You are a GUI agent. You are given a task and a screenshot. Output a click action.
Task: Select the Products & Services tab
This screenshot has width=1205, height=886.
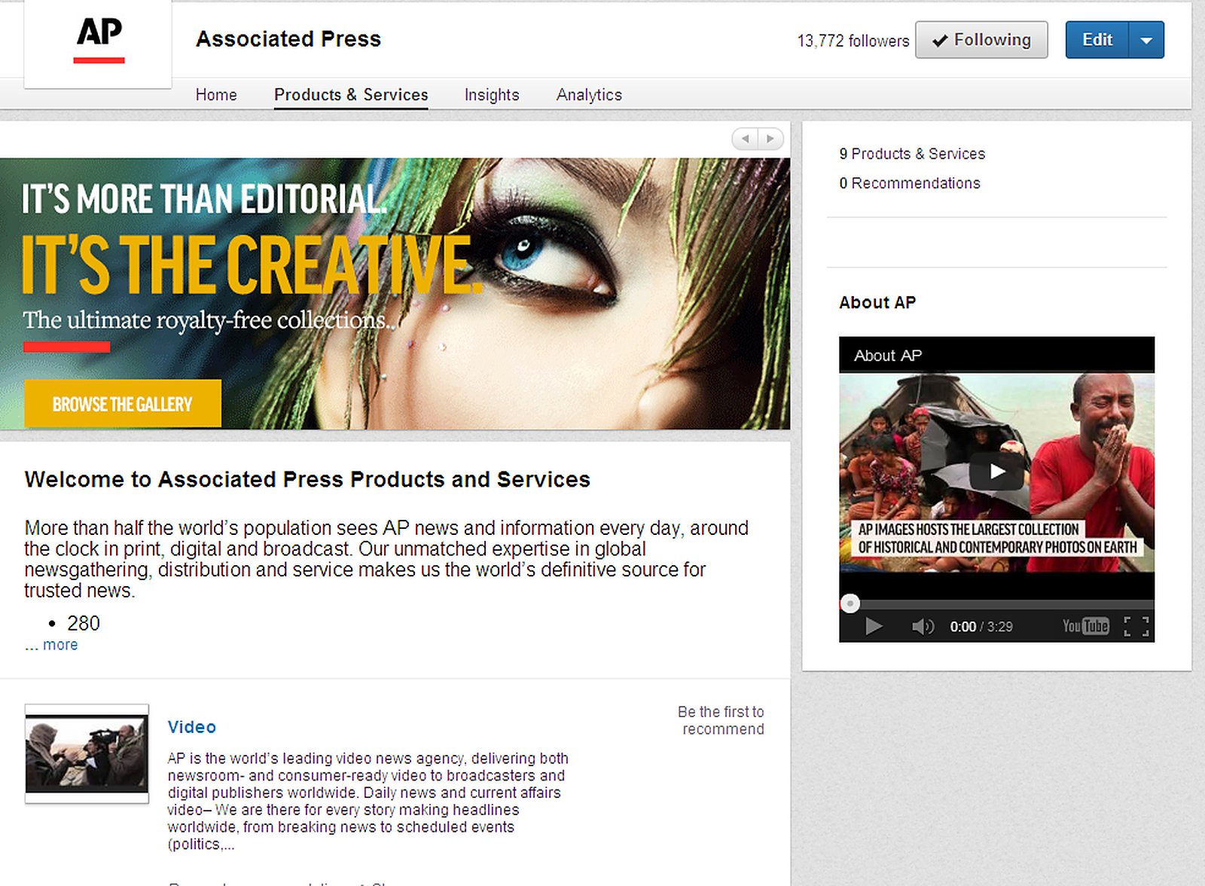click(x=351, y=95)
